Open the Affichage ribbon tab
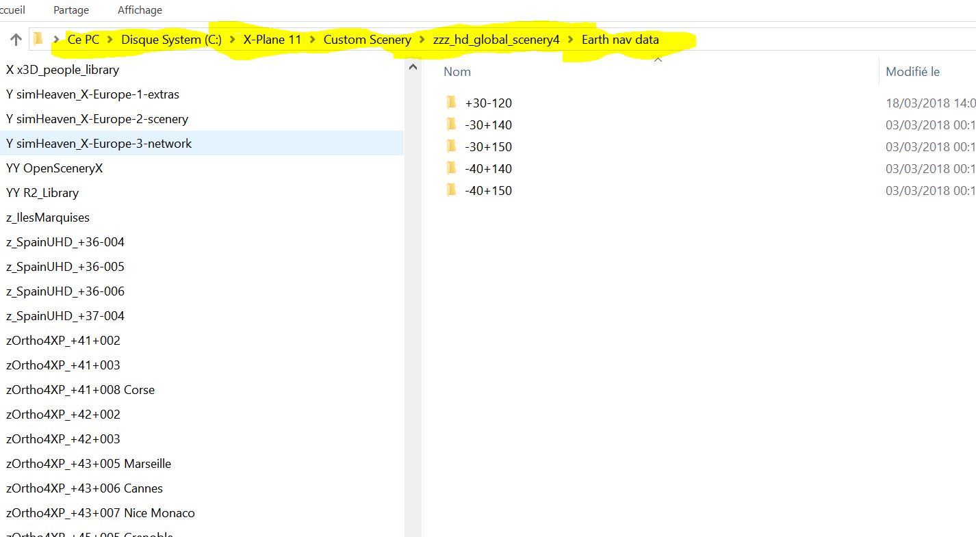This screenshot has height=537, width=976. point(140,10)
